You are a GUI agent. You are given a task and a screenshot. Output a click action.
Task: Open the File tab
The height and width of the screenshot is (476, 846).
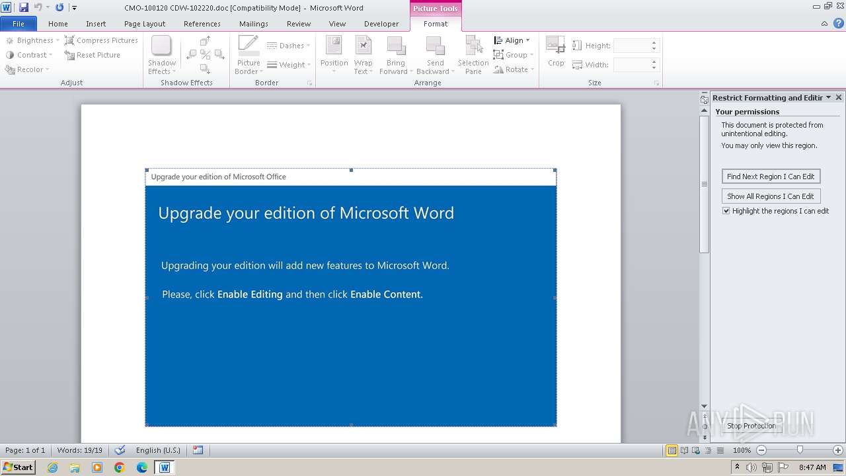[19, 24]
